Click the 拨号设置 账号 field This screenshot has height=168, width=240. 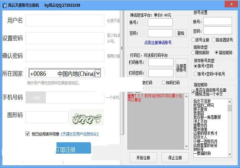[x=218, y=21]
